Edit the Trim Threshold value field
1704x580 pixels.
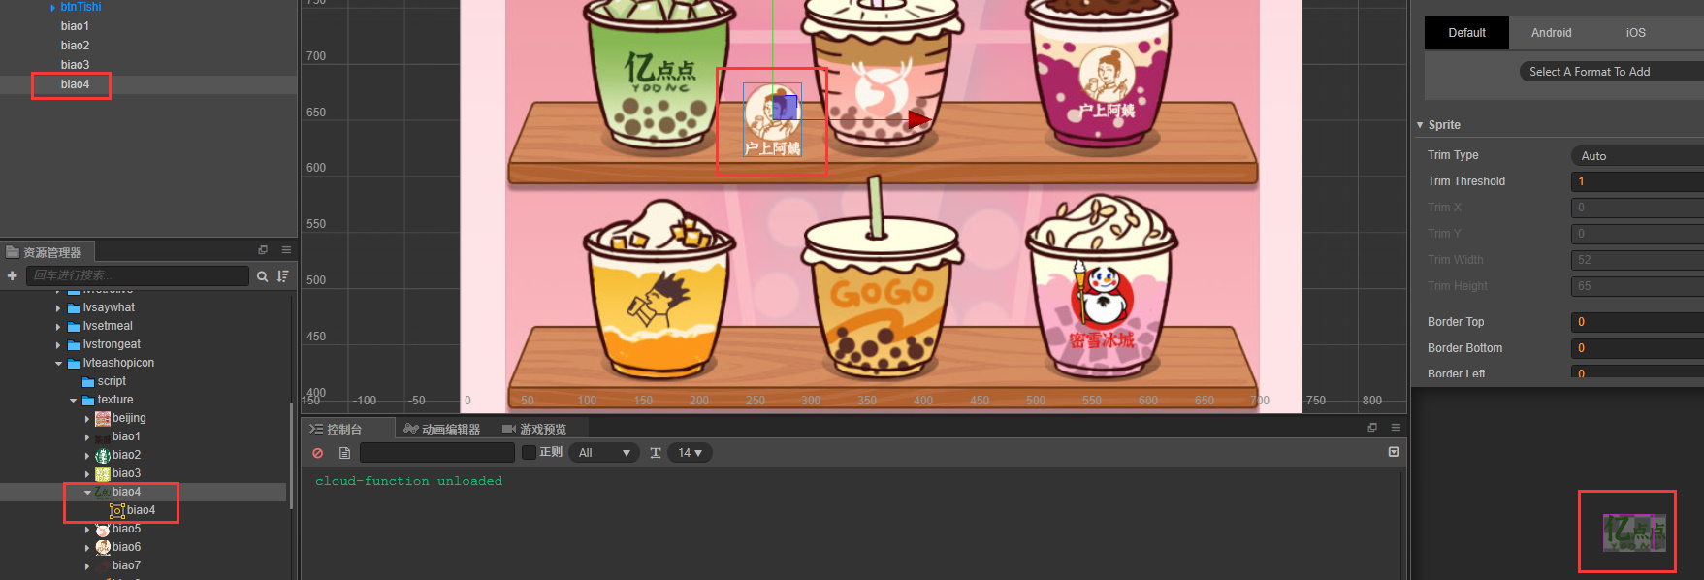coord(1637,181)
